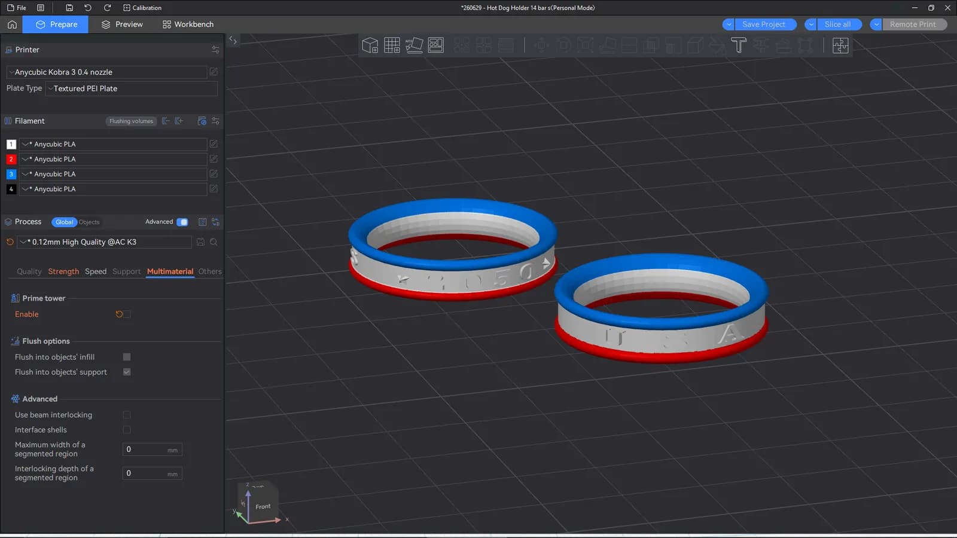
Task: Open the Support settings tab
Action: (x=126, y=271)
